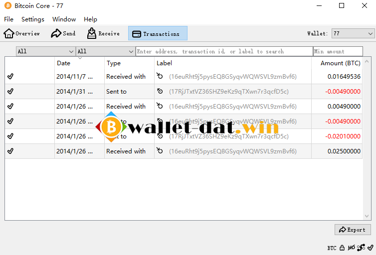Screen dimensions: 376x255
Task: Click the confirmed checkmark icon for 2014/11/7 transaction
Action: click(10, 76)
